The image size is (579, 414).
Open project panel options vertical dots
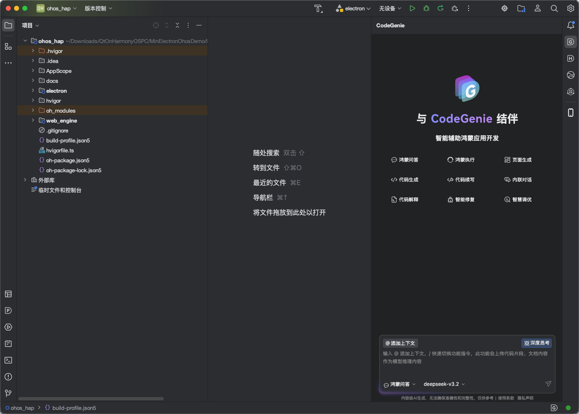188,25
